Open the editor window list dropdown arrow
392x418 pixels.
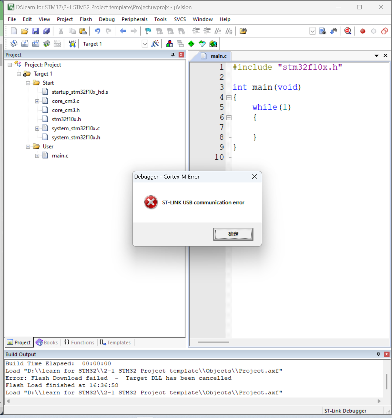tap(377, 55)
